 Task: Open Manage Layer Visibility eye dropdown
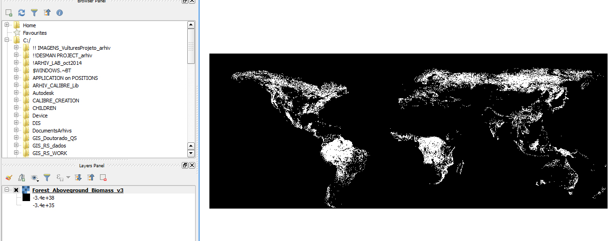point(35,178)
